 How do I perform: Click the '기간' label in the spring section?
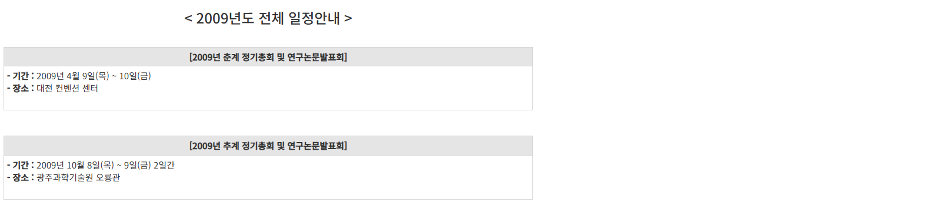[21, 76]
